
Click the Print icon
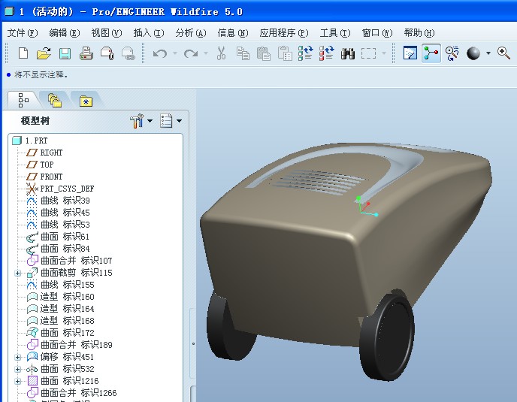point(86,53)
